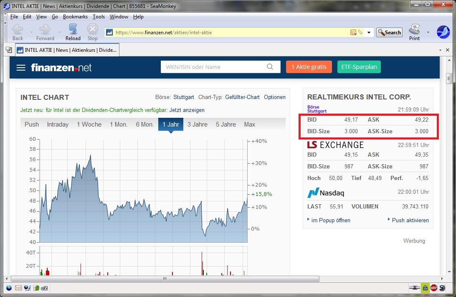Open Address Book status bar icon
The height and width of the screenshot is (297, 456).
(36, 288)
